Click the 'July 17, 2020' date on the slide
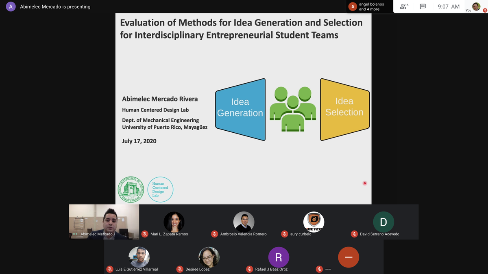 click(x=139, y=141)
